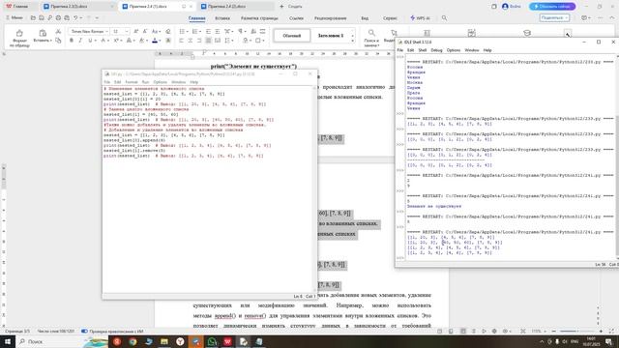The image size is (619, 348).
Task: Clear formatting with eraser icon
Action: click(167, 31)
